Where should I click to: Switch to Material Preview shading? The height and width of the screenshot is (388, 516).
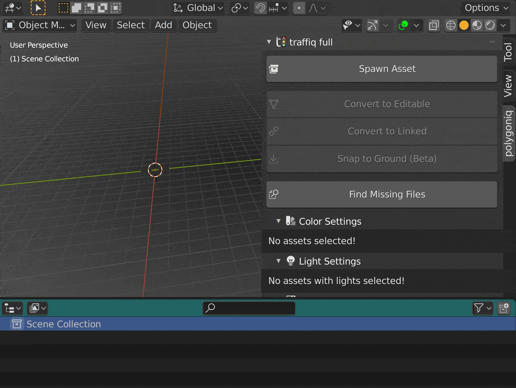click(477, 25)
